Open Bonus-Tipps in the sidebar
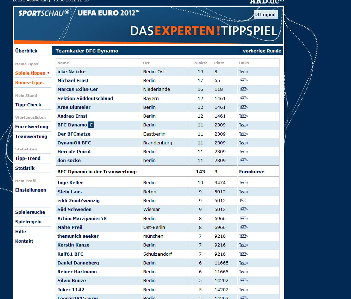Screen dimensions: 351x299 coord(29,82)
